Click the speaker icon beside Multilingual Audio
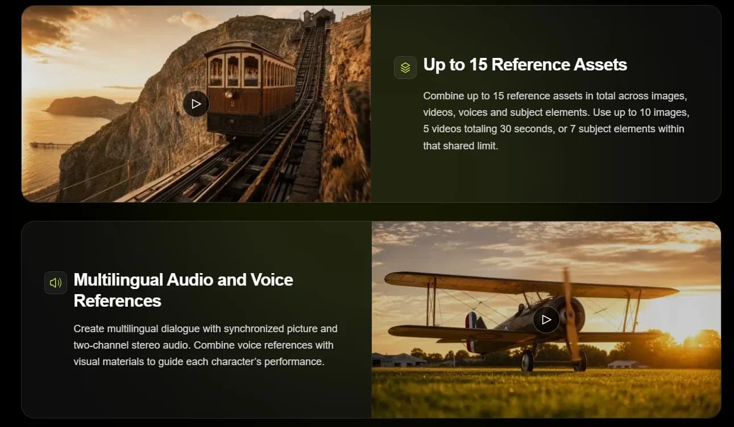The height and width of the screenshot is (427, 734). tap(56, 283)
